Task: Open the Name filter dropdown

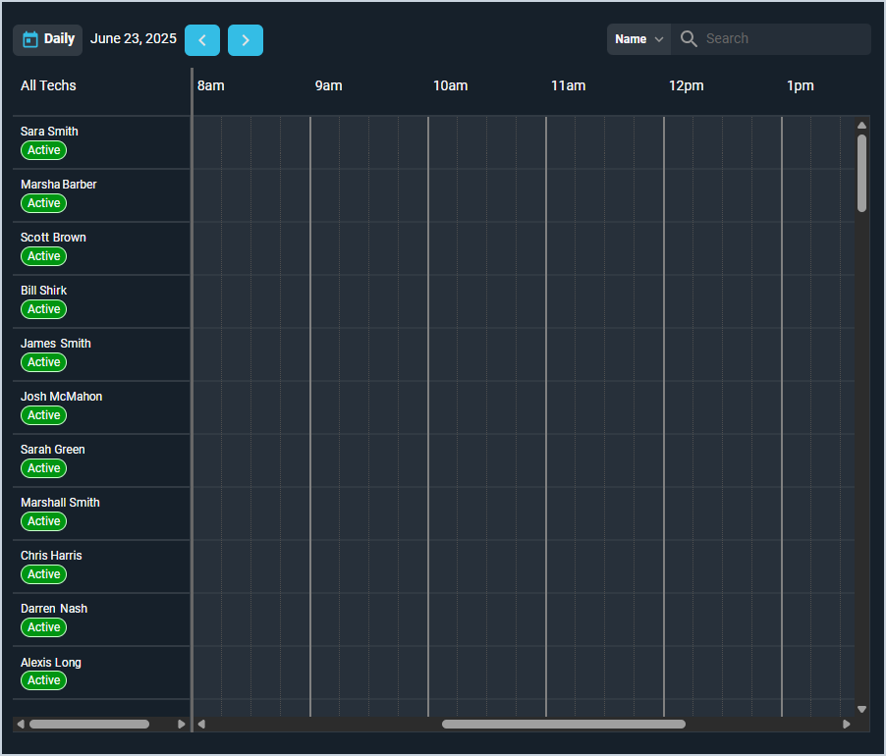Action: point(638,39)
